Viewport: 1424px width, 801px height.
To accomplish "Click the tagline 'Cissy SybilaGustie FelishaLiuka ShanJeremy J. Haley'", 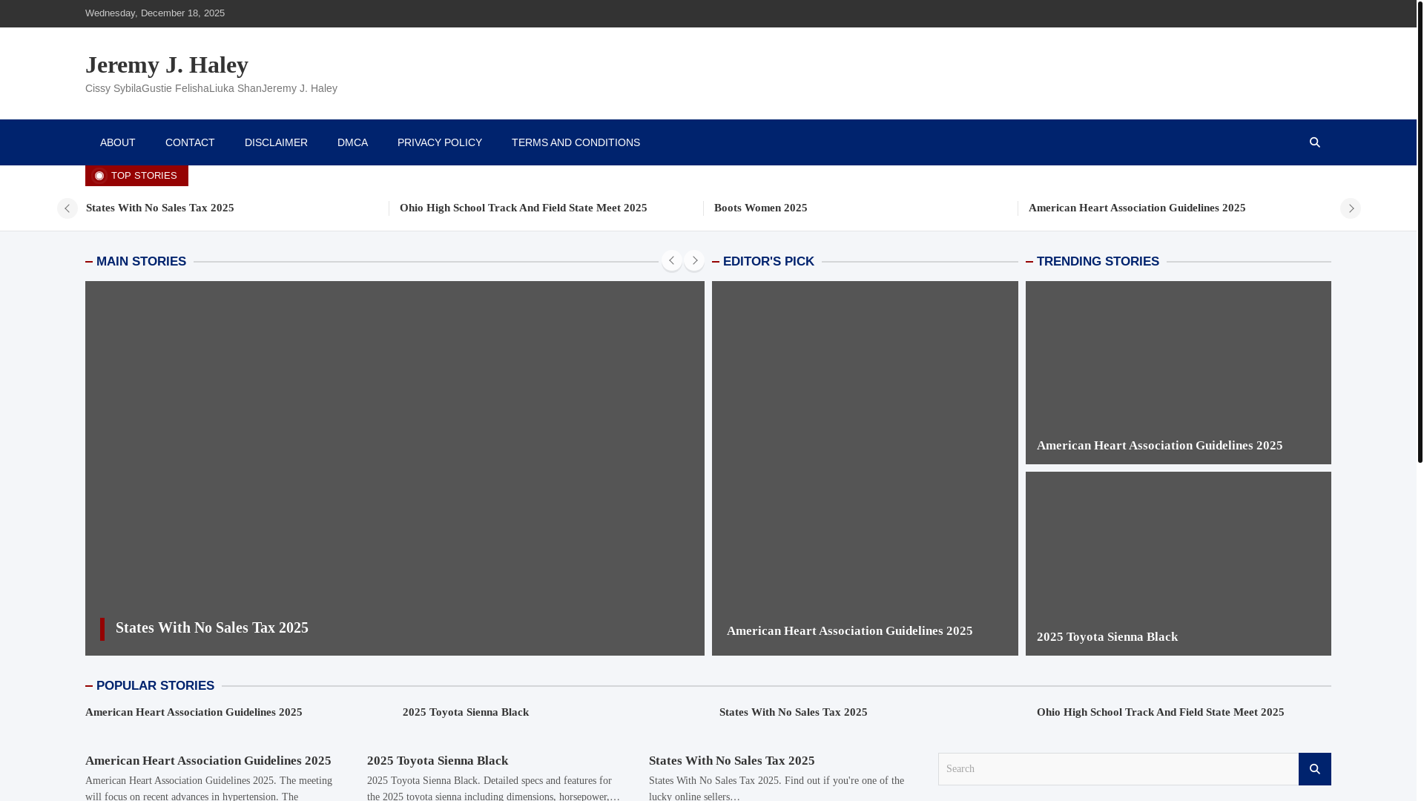I will [211, 88].
